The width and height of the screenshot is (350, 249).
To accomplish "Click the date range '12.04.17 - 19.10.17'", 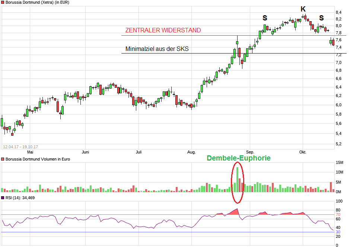I will coord(20,147).
